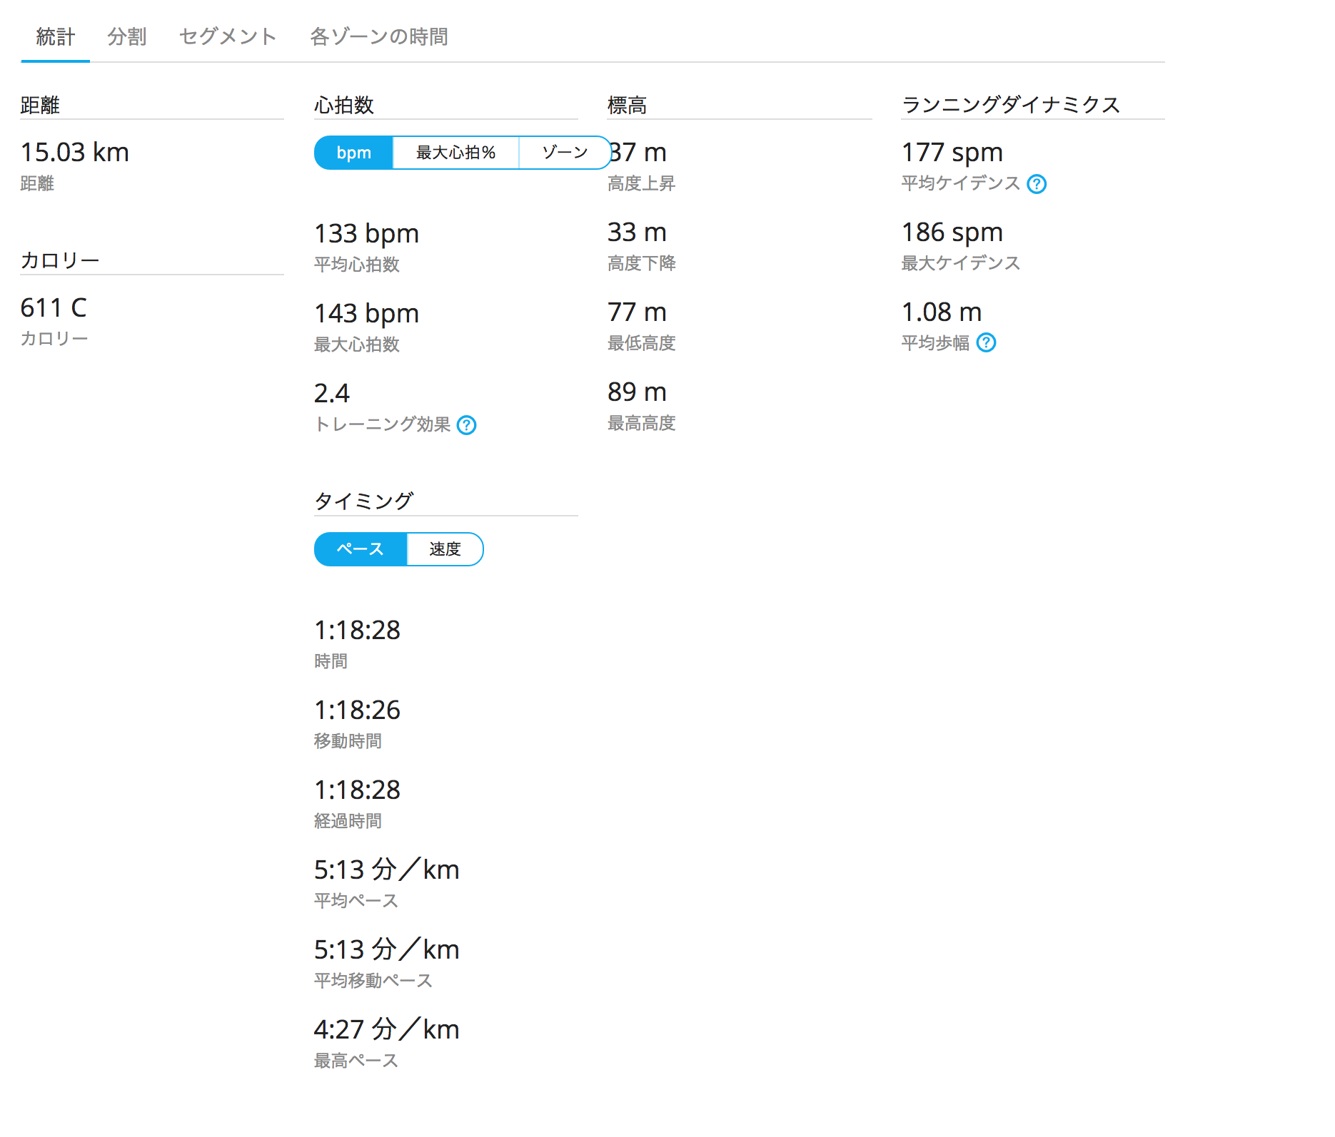Switch timing display to 速度
The height and width of the screenshot is (1137, 1335).
tap(445, 549)
